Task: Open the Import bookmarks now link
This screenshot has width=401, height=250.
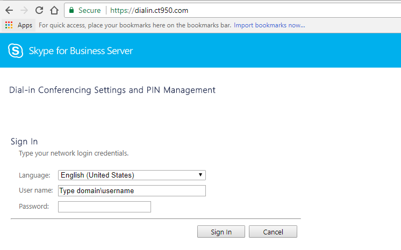Action: (269, 25)
